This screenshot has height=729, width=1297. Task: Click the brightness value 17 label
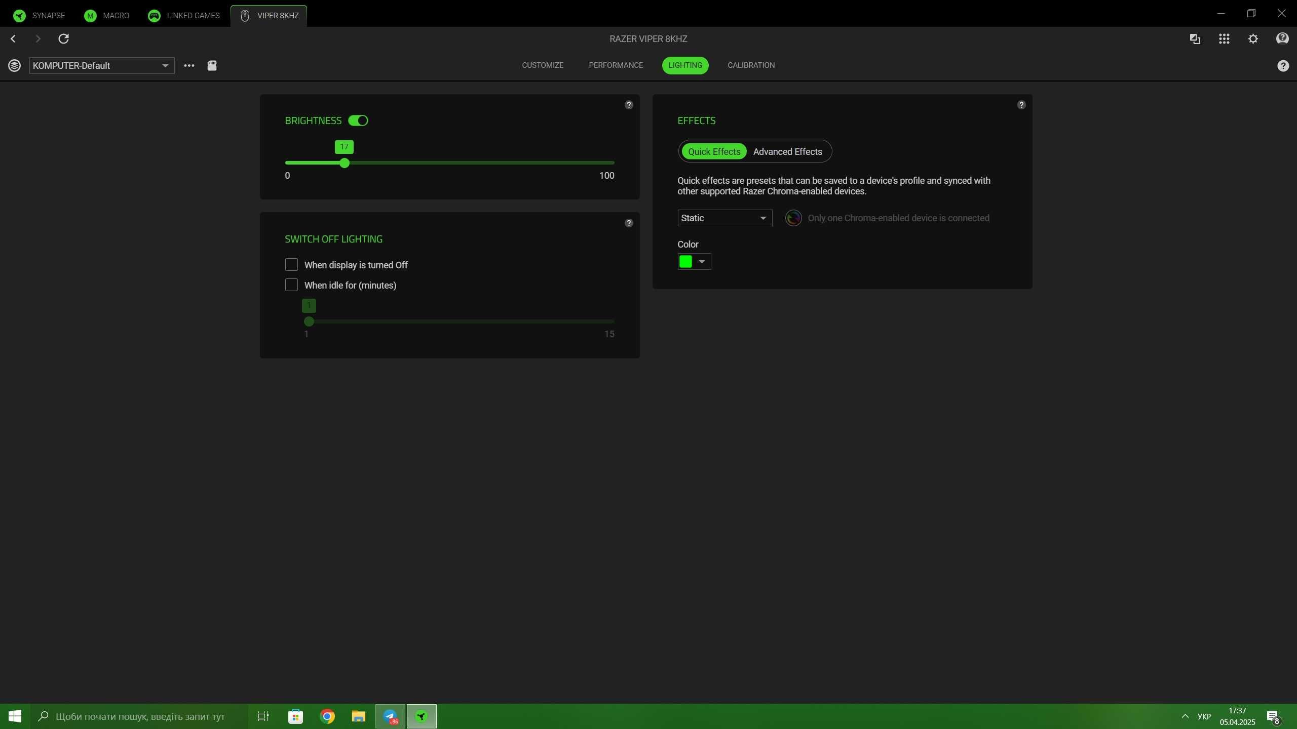344,147
